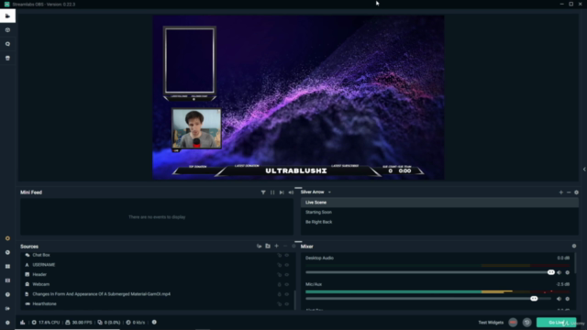The width and height of the screenshot is (587, 330).
Task: Click the Go Live button
Action: tap(557, 323)
